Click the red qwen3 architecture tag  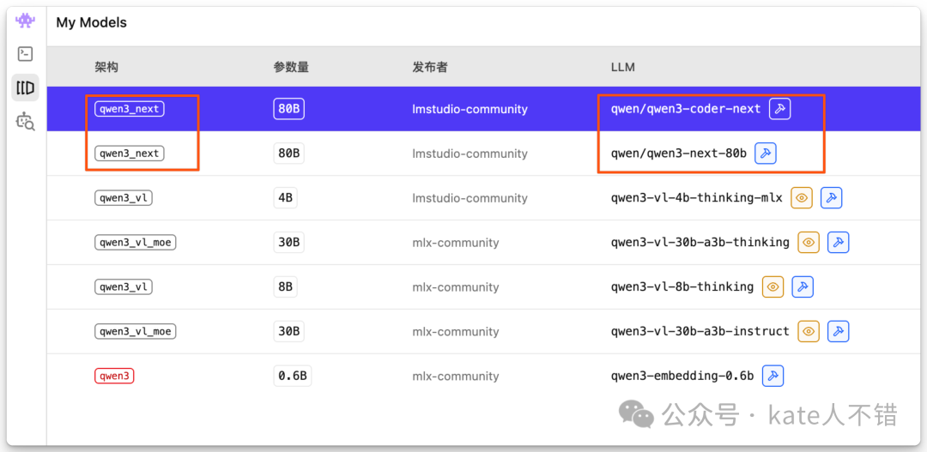(114, 376)
